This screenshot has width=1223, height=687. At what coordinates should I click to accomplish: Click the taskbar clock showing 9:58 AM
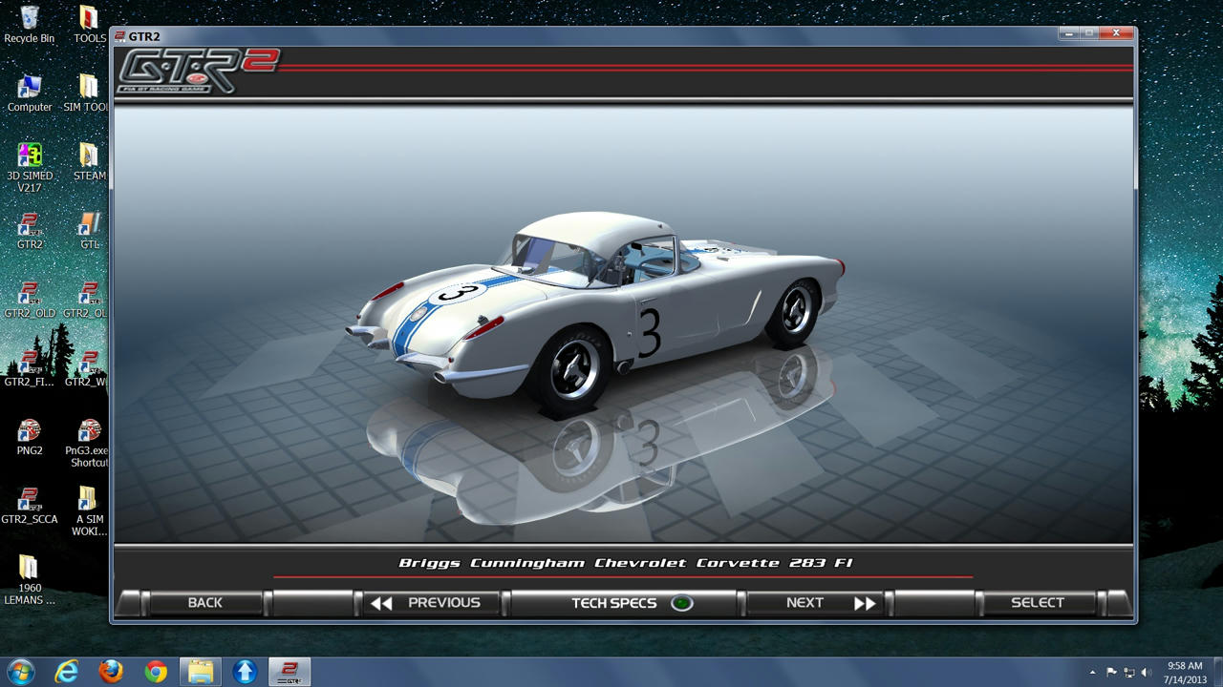tap(1185, 672)
